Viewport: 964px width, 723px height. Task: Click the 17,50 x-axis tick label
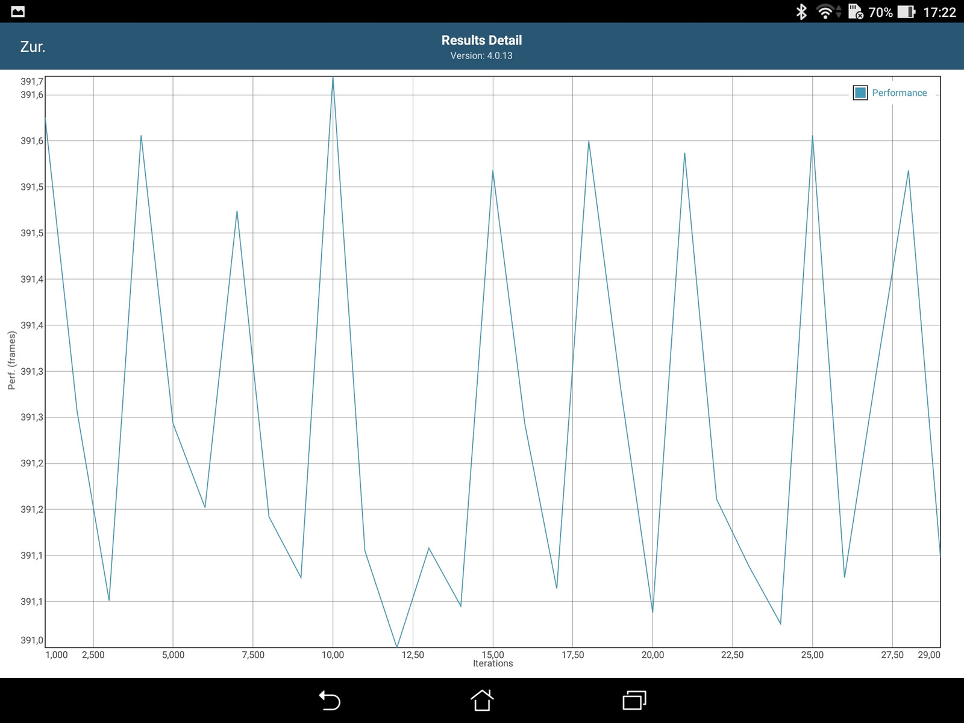tap(572, 655)
